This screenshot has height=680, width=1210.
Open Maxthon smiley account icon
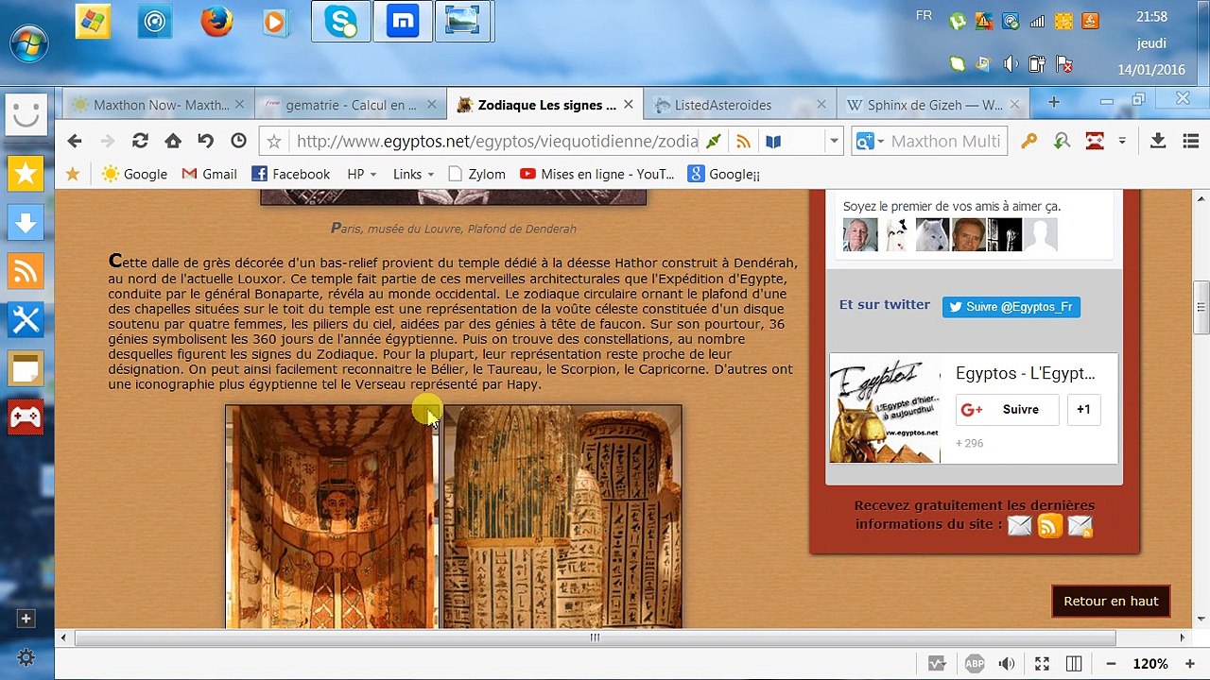(x=26, y=114)
